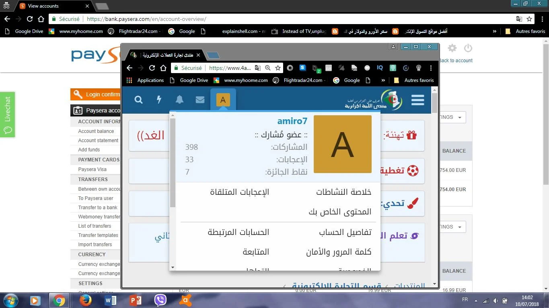Click the Viber icon in taskbar
Screen dimensions: 549x308
[160, 300]
